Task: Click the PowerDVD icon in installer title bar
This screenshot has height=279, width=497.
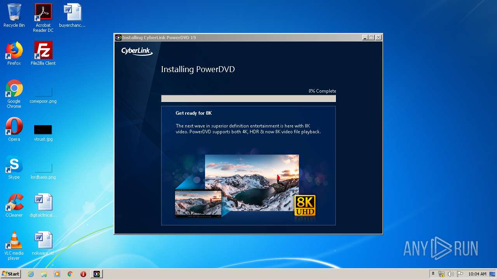Action: point(118,38)
